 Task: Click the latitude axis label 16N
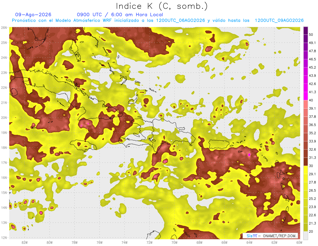click(x=4, y=178)
